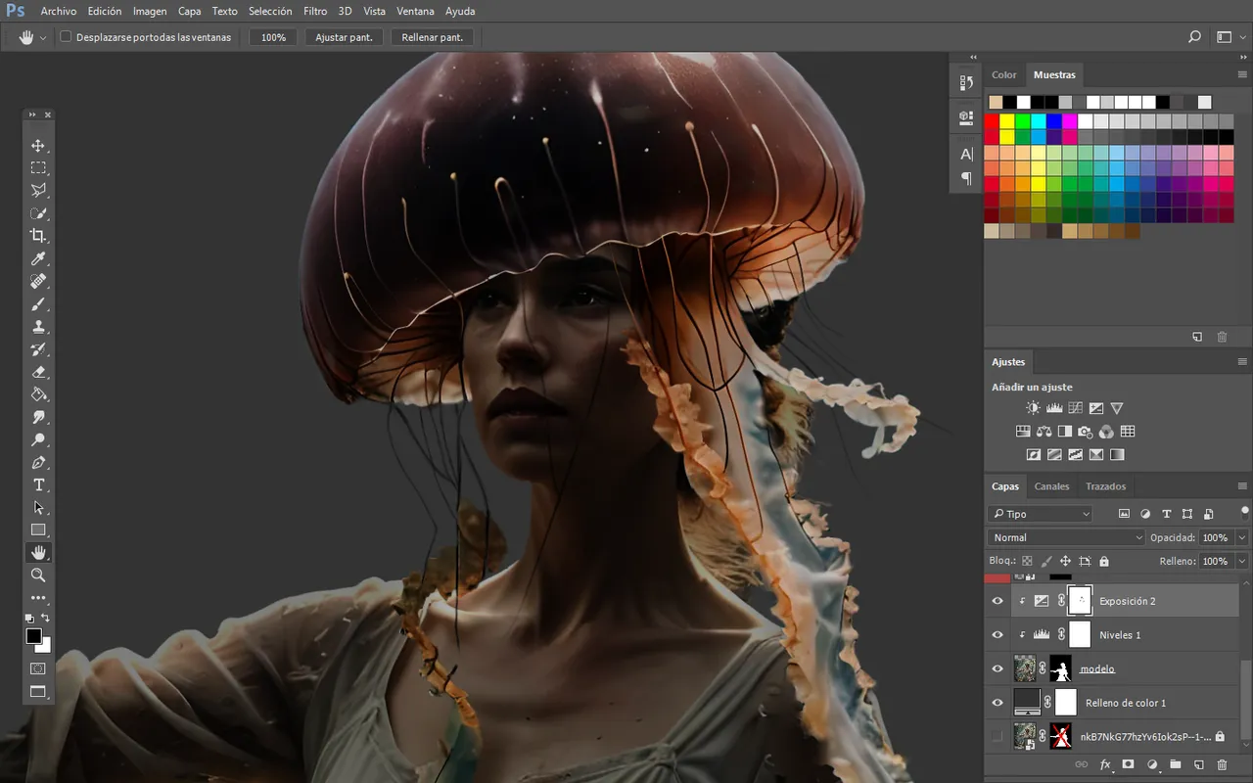1253x783 pixels.
Task: Click the 100% zoom button
Action: coord(273,37)
